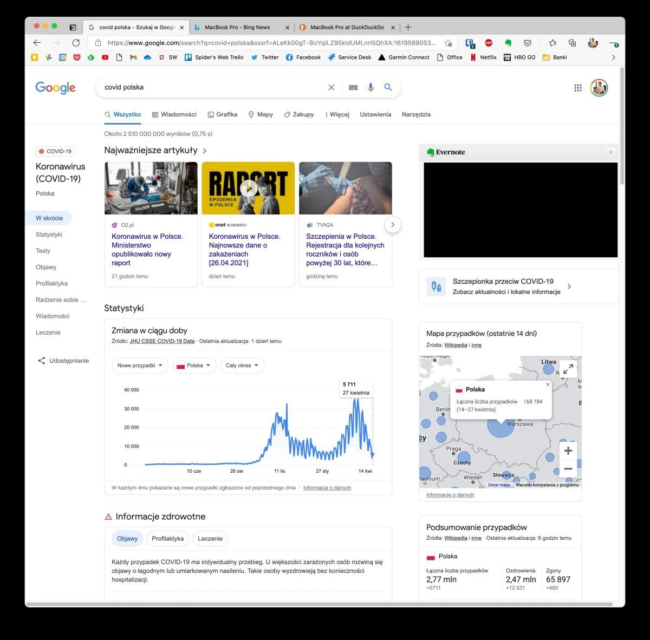
Task: Expand Najważniejsze artykuły with the chevron
Action: click(x=205, y=151)
